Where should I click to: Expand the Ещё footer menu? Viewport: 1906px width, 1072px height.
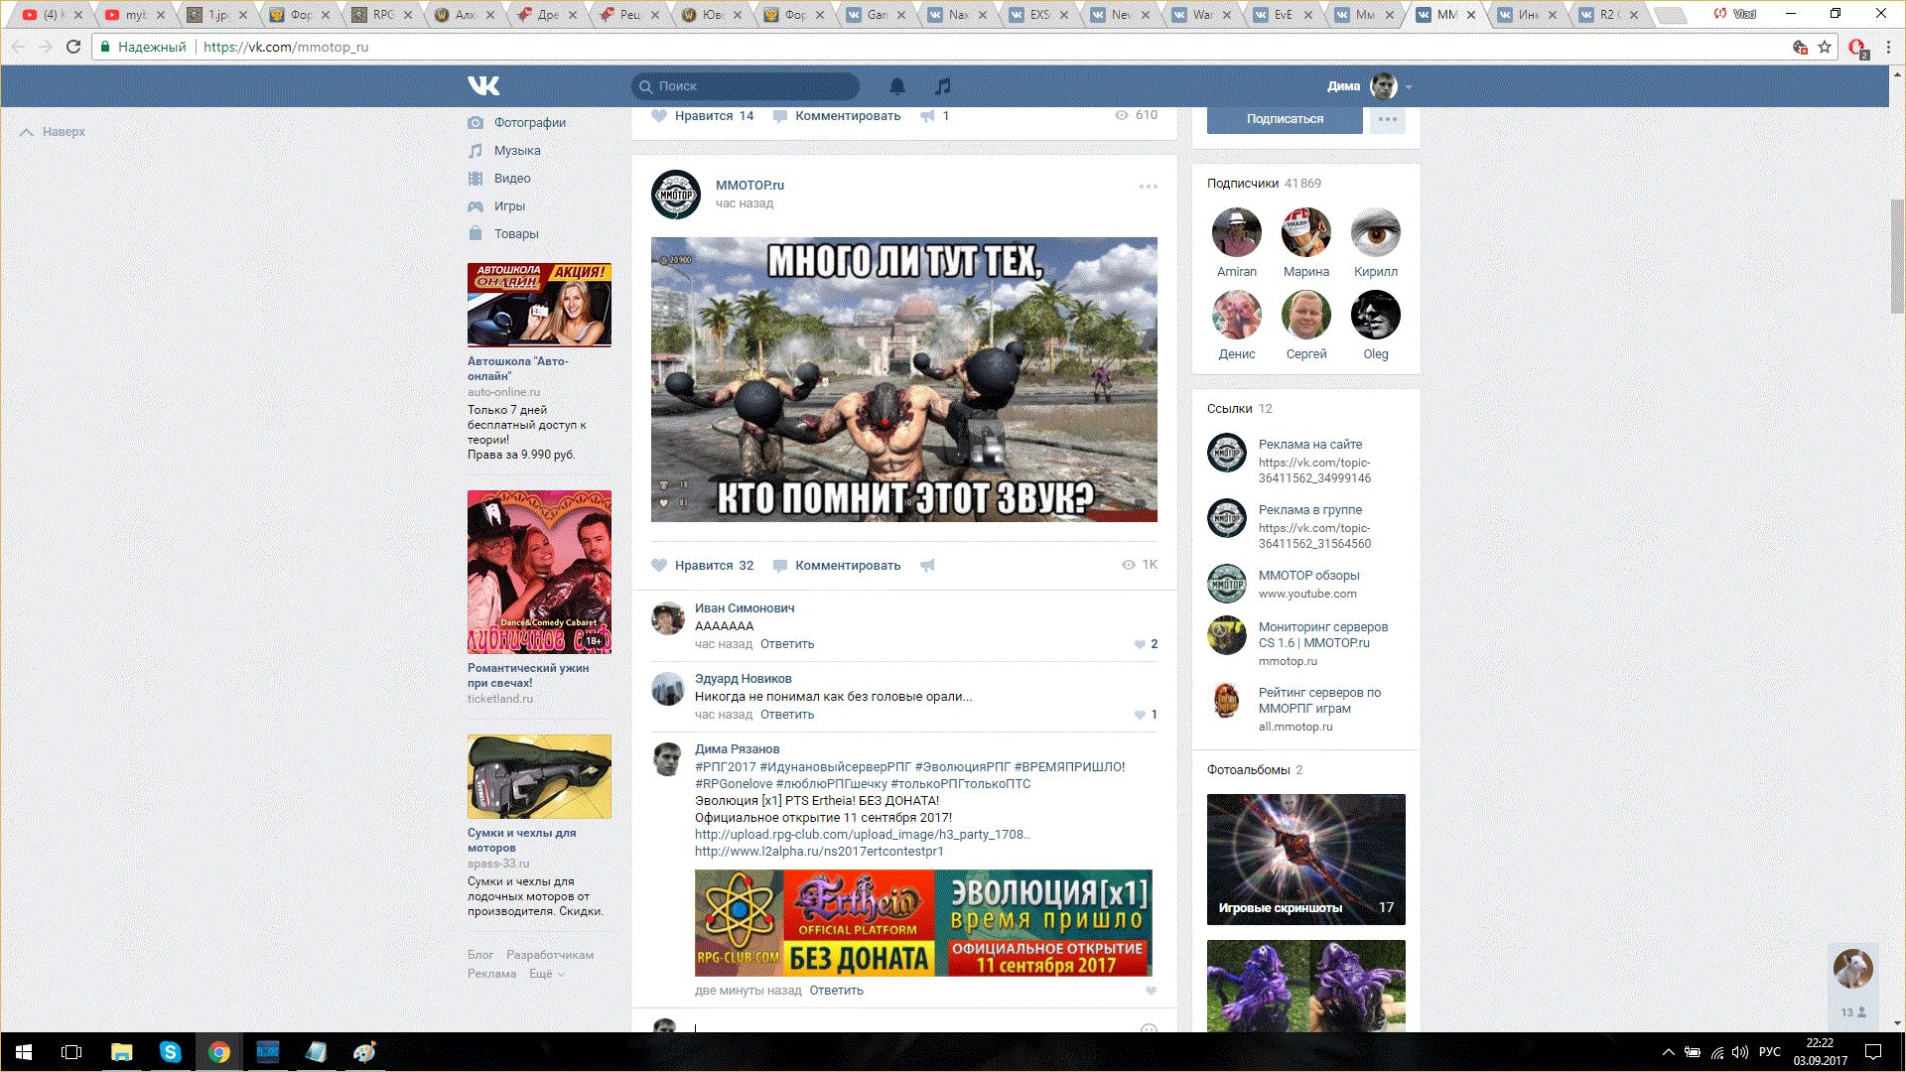point(546,974)
